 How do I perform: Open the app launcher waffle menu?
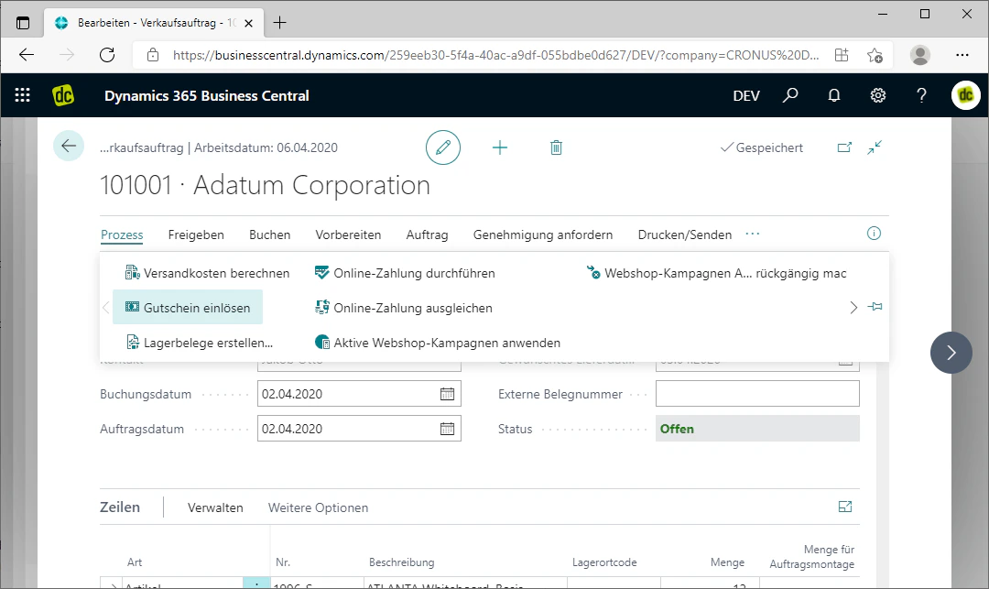(23, 95)
